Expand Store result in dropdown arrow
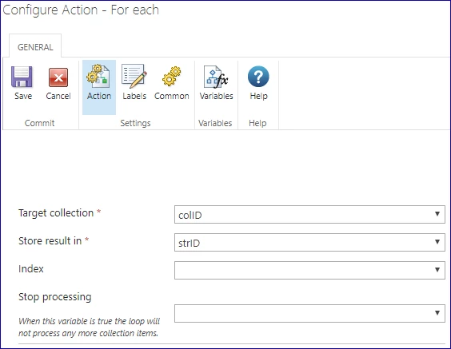The width and height of the screenshot is (451, 349). [x=437, y=242]
